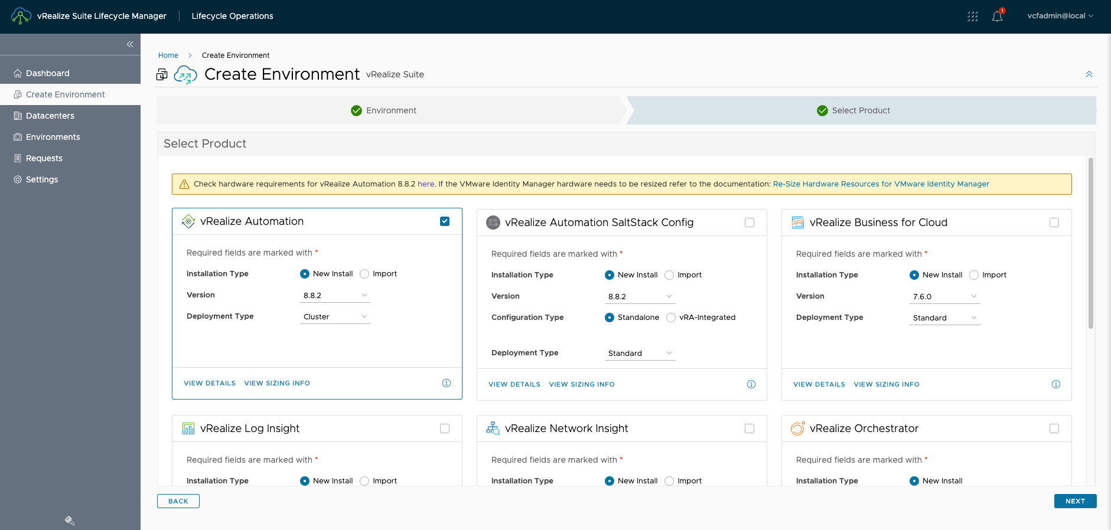Click VIEW SIZING INFO on vRealize Automation card
Image resolution: width=1111 pixels, height=530 pixels.
[x=277, y=383]
